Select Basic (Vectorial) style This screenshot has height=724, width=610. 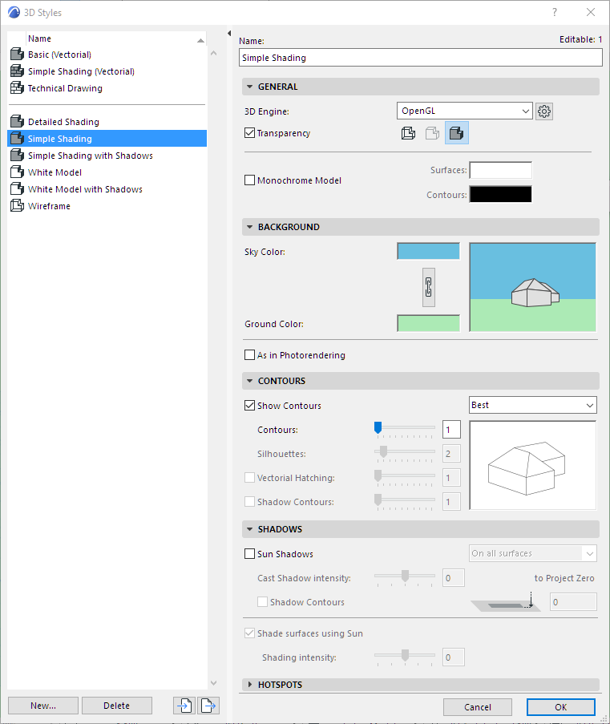(107, 55)
